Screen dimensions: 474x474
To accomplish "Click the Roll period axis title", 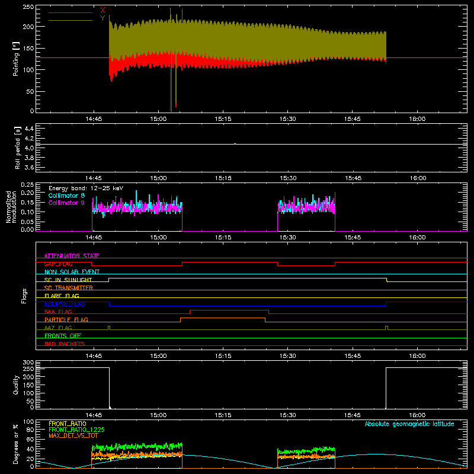I will (18, 148).
